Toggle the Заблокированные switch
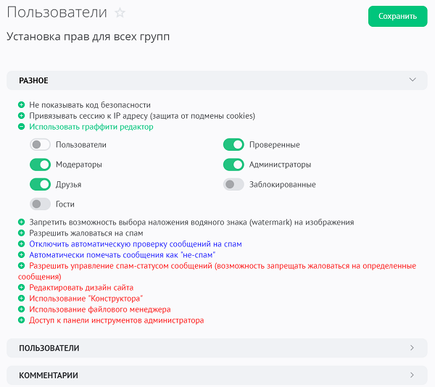435x387 pixels. [233, 185]
